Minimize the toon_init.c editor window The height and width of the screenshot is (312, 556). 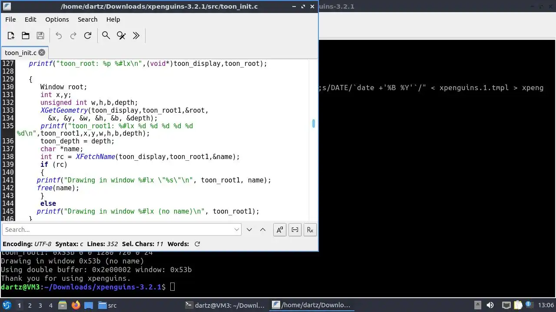click(293, 6)
